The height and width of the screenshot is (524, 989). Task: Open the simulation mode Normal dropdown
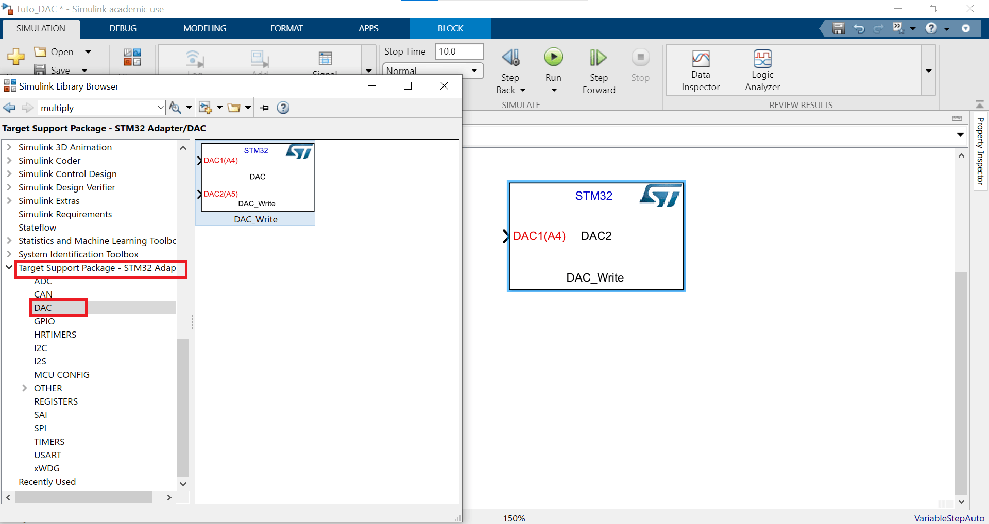[x=433, y=71]
